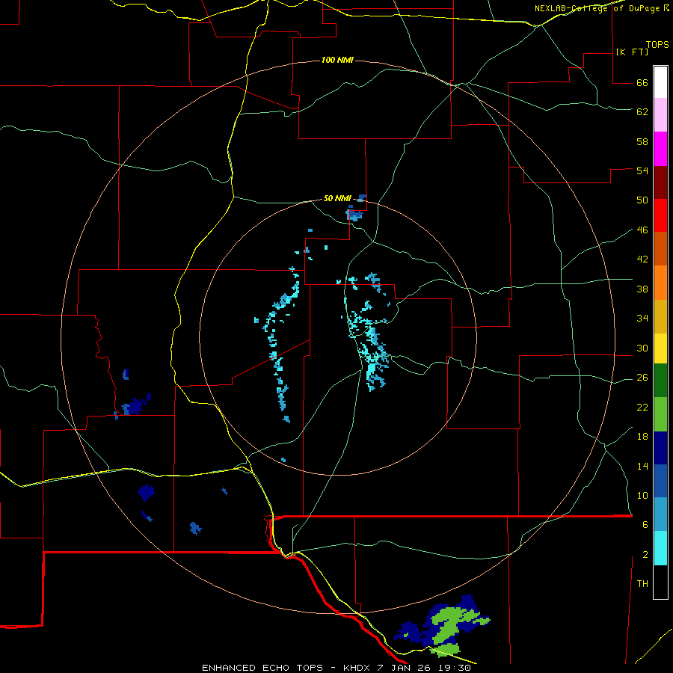Click the 50 NMI range ring label
The width and height of the screenshot is (673, 673).
(337, 198)
